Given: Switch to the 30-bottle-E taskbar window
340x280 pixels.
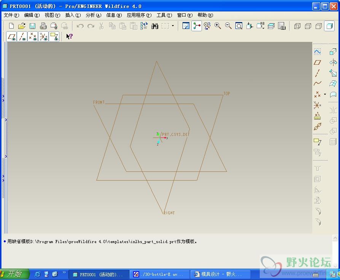Looking at the screenshot, I should [160, 274].
